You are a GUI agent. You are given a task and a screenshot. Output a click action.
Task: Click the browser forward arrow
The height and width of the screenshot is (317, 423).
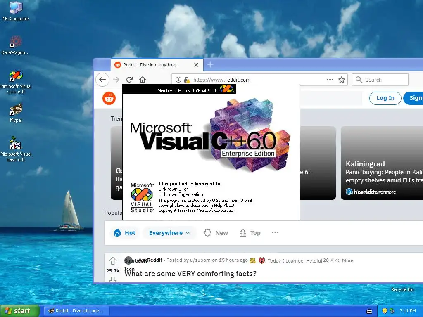[116, 80]
